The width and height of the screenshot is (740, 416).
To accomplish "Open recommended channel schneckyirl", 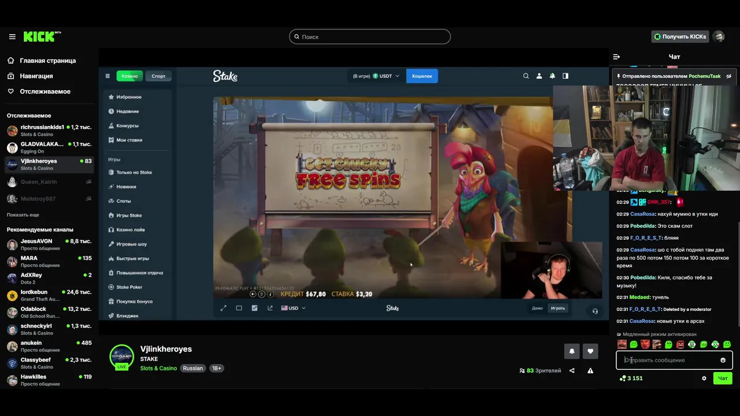I will click(49, 329).
